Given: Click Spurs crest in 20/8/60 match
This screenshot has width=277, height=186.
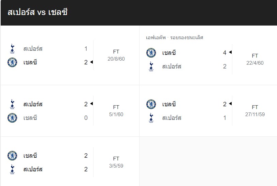Looking at the screenshot, I should click(12, 49).
